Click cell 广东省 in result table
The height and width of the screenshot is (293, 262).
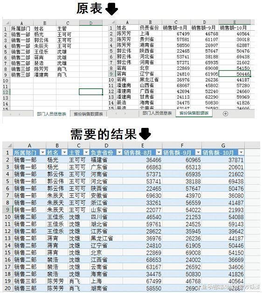[x=106, y=167]
